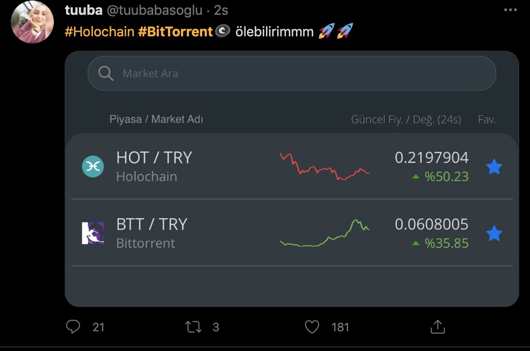
Task: Click the Bittorrent coin logo
Action: 93,233
